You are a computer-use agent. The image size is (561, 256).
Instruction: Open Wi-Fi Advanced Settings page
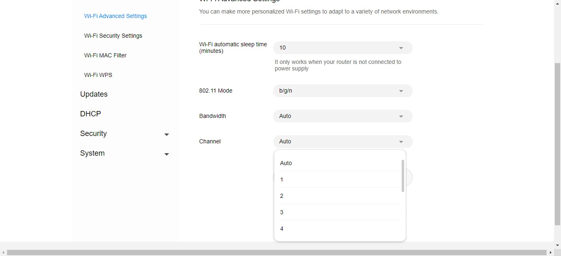click(115, 16)
